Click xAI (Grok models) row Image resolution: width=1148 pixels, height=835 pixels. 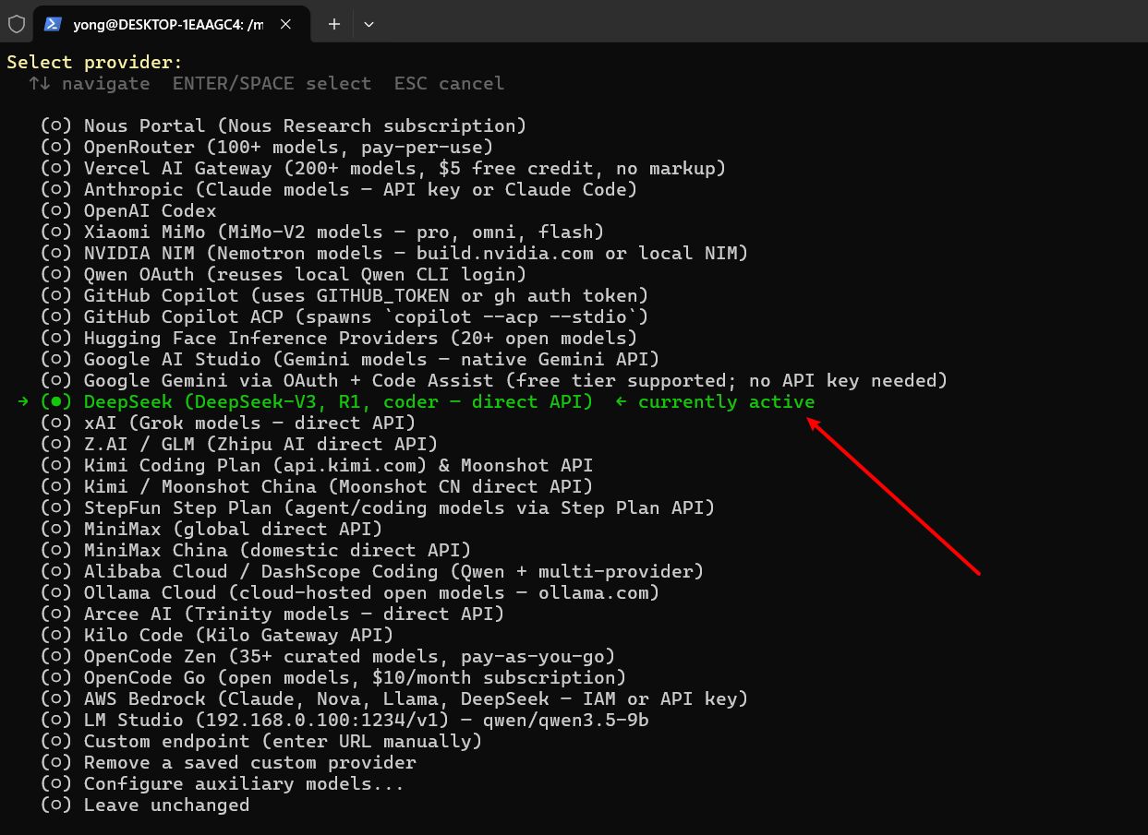point(228,423)
